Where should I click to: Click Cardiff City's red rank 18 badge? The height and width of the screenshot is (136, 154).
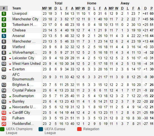pos(4,113)
